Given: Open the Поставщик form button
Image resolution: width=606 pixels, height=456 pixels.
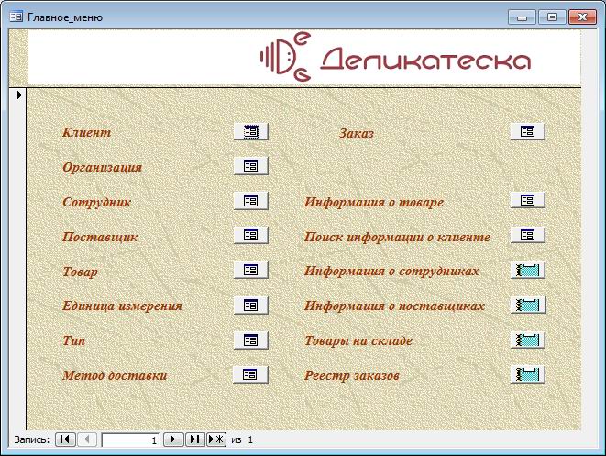Looking at the screenshot, I should [x=250, y=235].
